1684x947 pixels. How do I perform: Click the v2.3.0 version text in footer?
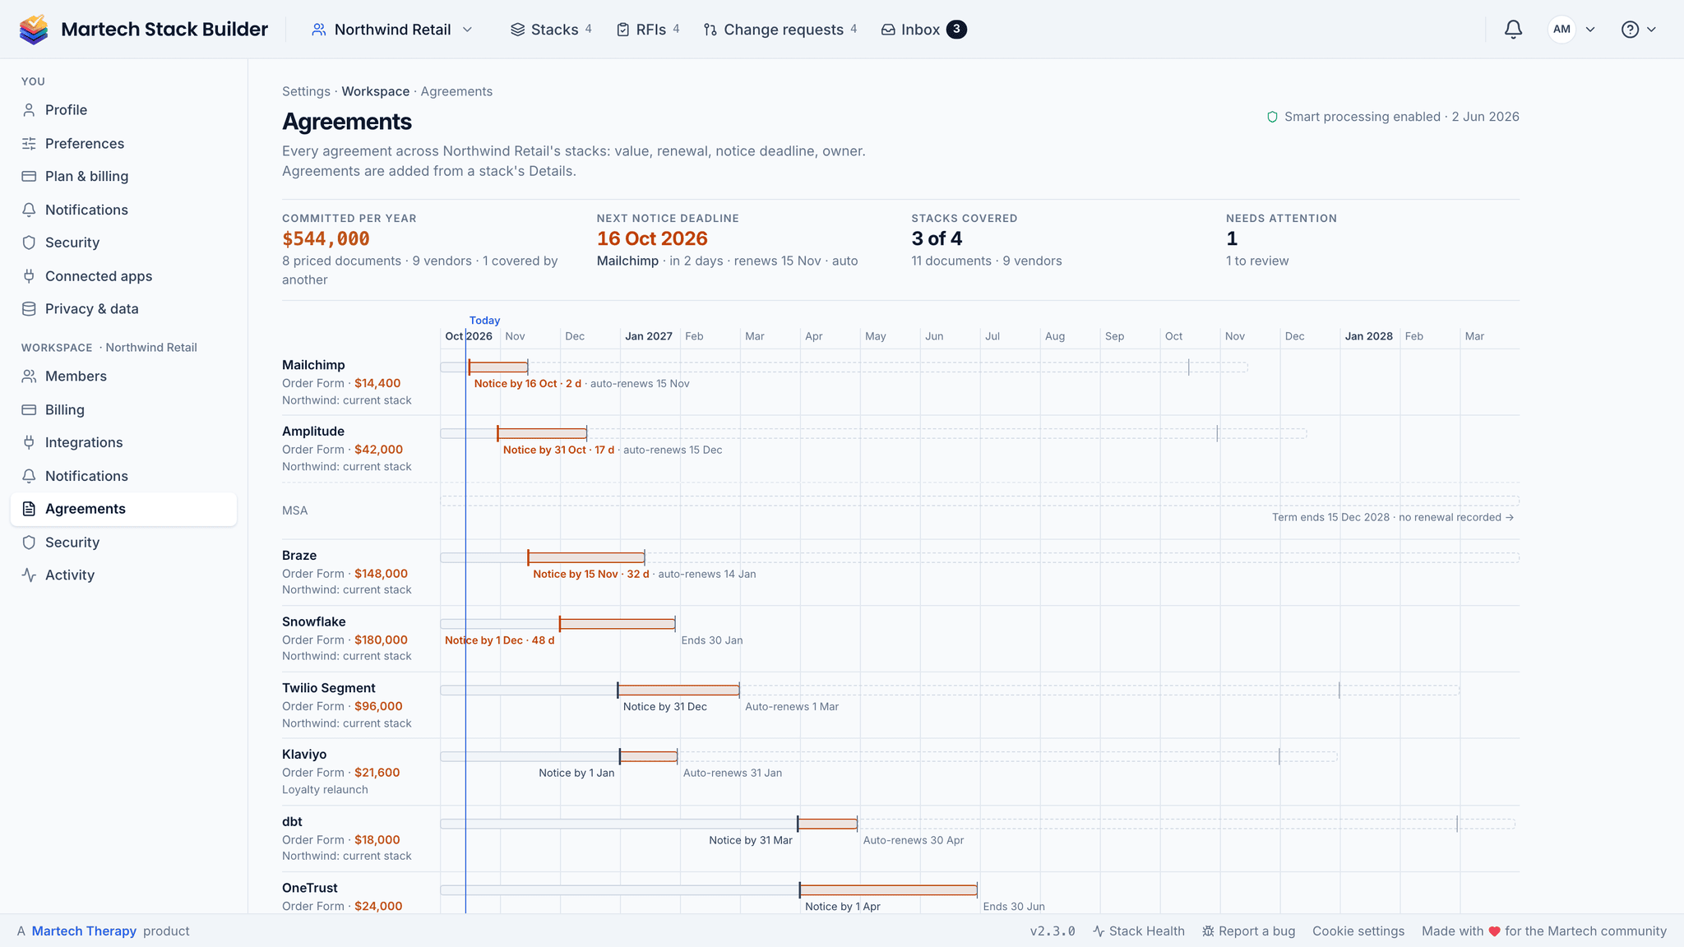[x=1052, y=931]
